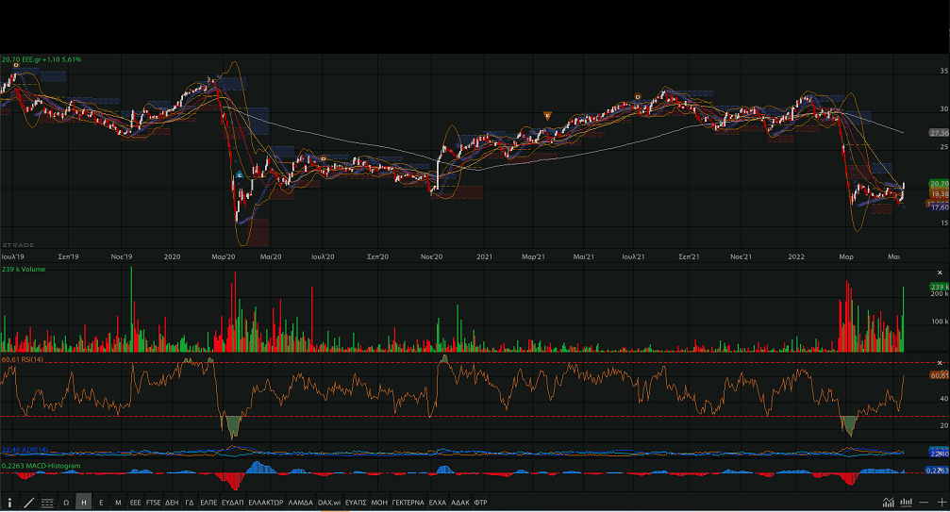Open the MACD-Histogram indicator label
Screen dimensions: 950x512
click(41, 465)
